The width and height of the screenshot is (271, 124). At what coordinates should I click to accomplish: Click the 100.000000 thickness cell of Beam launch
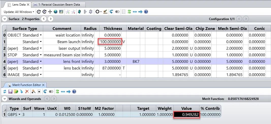click(110, 42)
